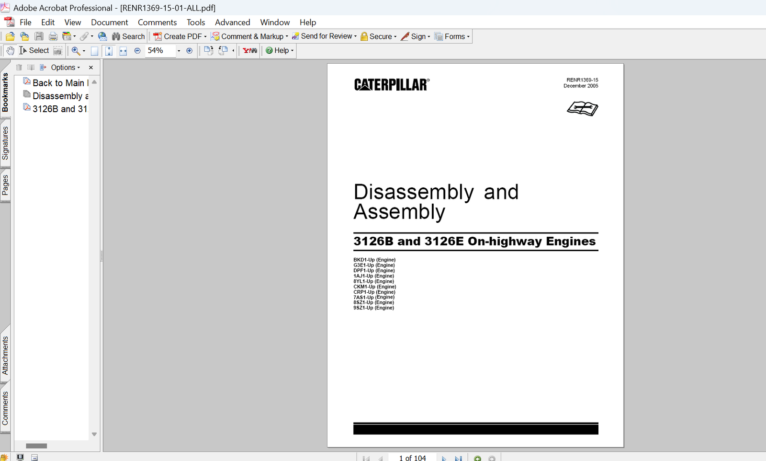The image size is (766, 461).
Task: Toggle Fit Width view
Action: point(123,51)
